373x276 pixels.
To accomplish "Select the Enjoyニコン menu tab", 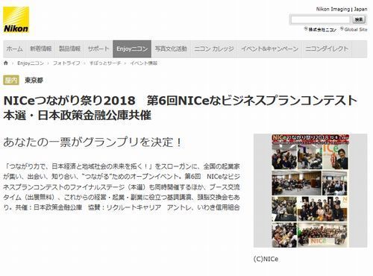I will coord(132,48).
